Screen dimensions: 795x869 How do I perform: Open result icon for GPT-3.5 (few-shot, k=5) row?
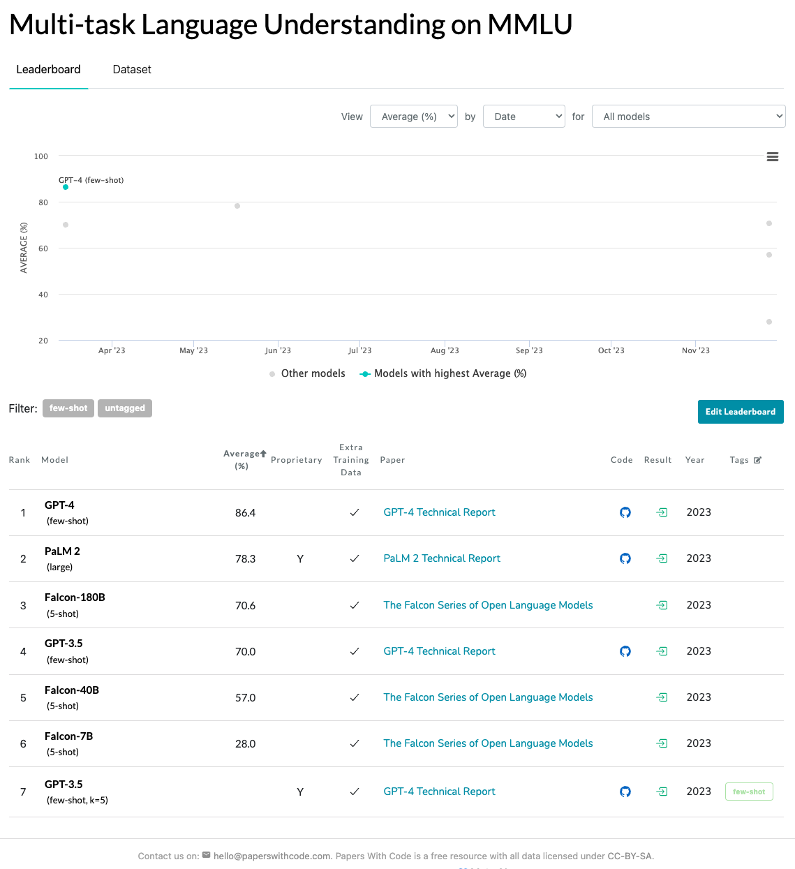(662, 792)
